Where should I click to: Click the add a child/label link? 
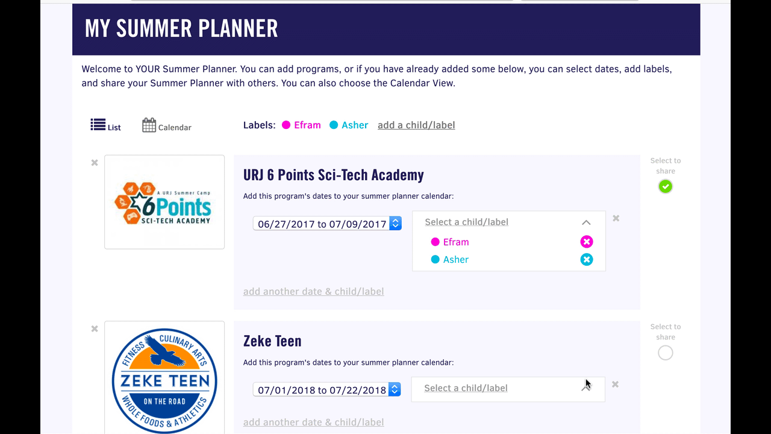tap(416, 125)
